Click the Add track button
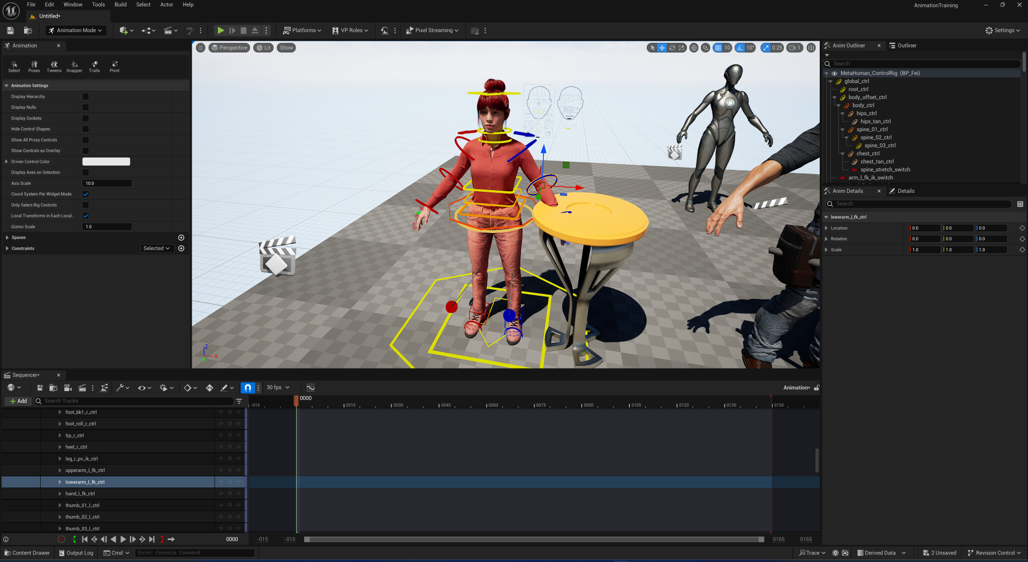Image resolution: width=1028 pixels, height=562 pixels. [18, 401]
